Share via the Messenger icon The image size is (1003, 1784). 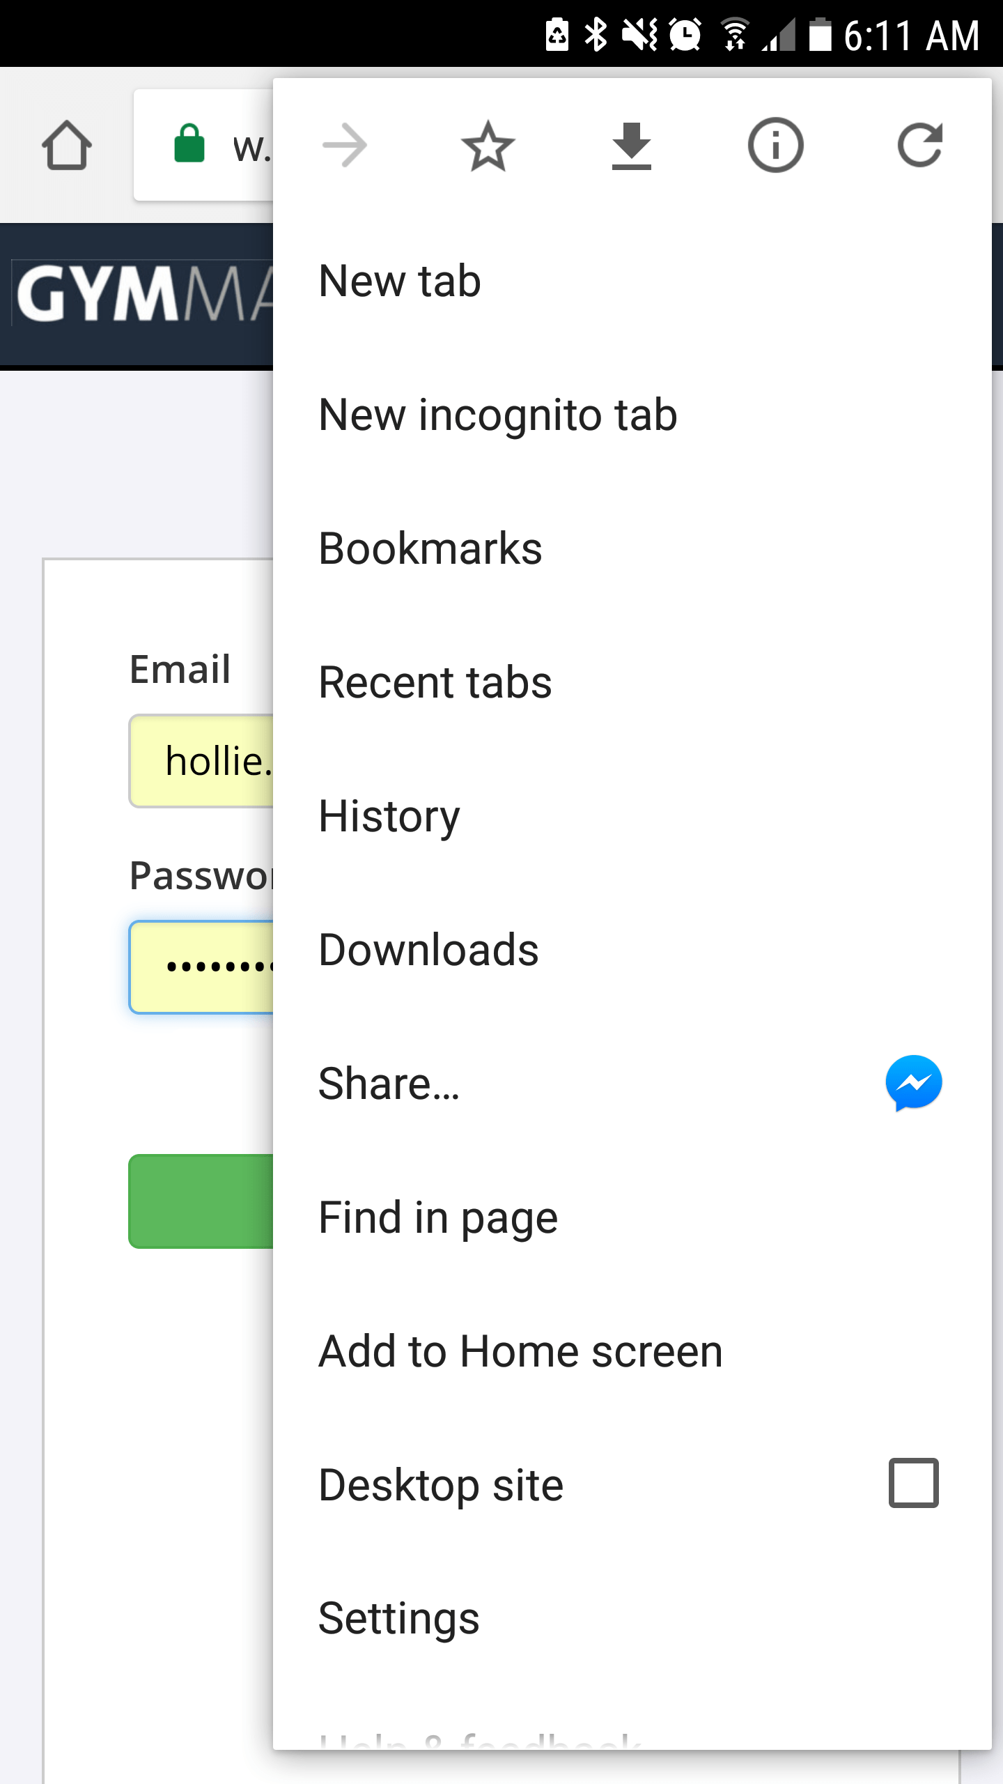[914, 1083]
